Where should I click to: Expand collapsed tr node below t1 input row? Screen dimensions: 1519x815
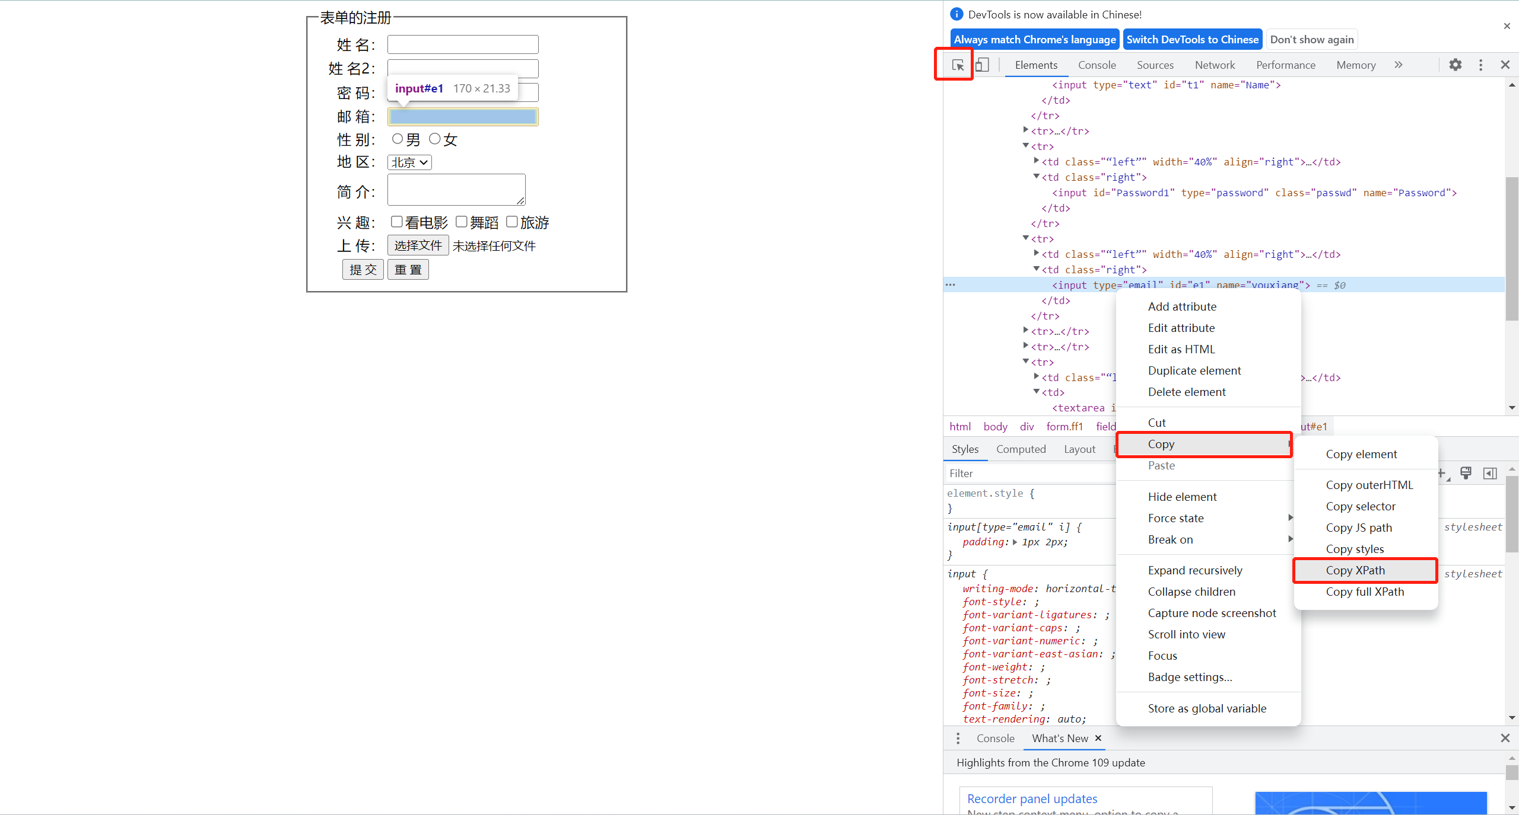1026,130
